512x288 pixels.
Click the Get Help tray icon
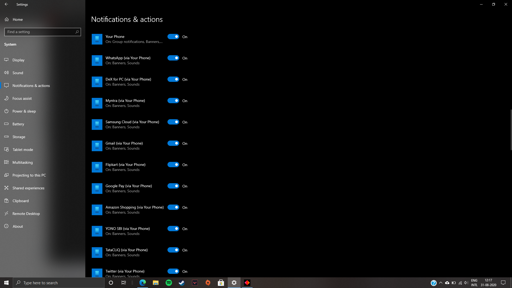(434, 283)
